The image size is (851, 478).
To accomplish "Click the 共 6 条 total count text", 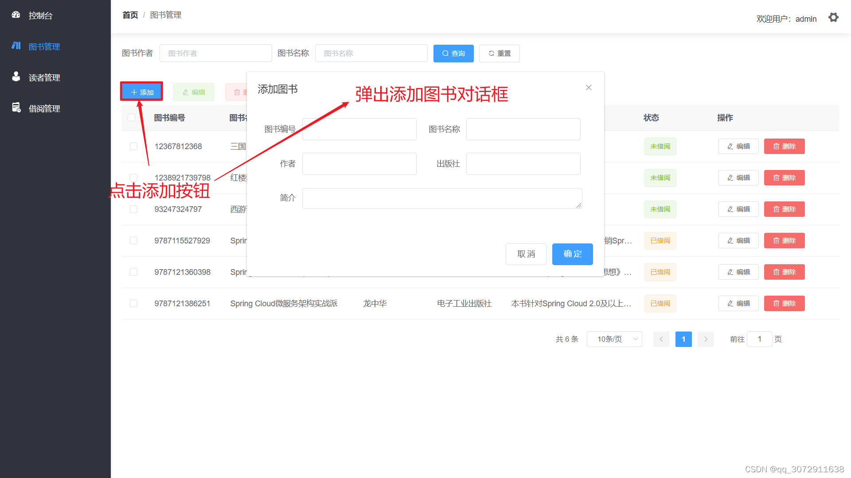I will [567, 339].
